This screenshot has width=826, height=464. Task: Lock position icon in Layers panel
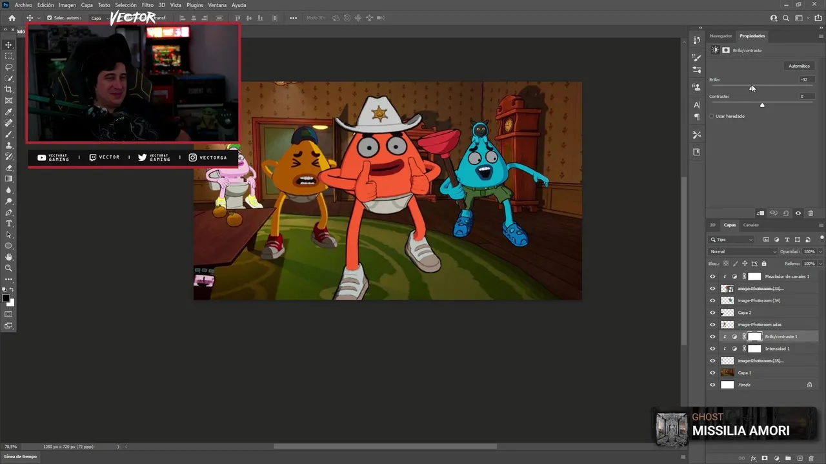coord(745,264)
